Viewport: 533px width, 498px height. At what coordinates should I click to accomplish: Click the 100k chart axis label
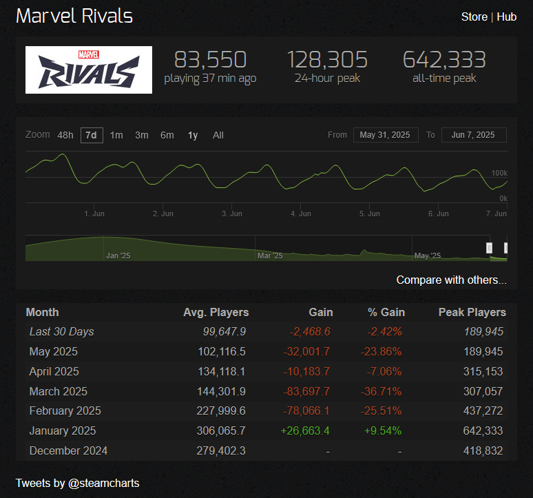499,173
